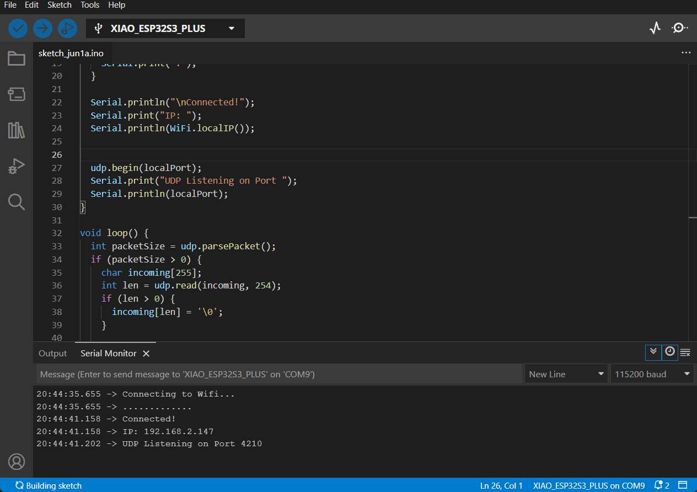Viewport: 697px width, 492px height.
Task: Open the Library Manager panel
Action: [17, 130]
